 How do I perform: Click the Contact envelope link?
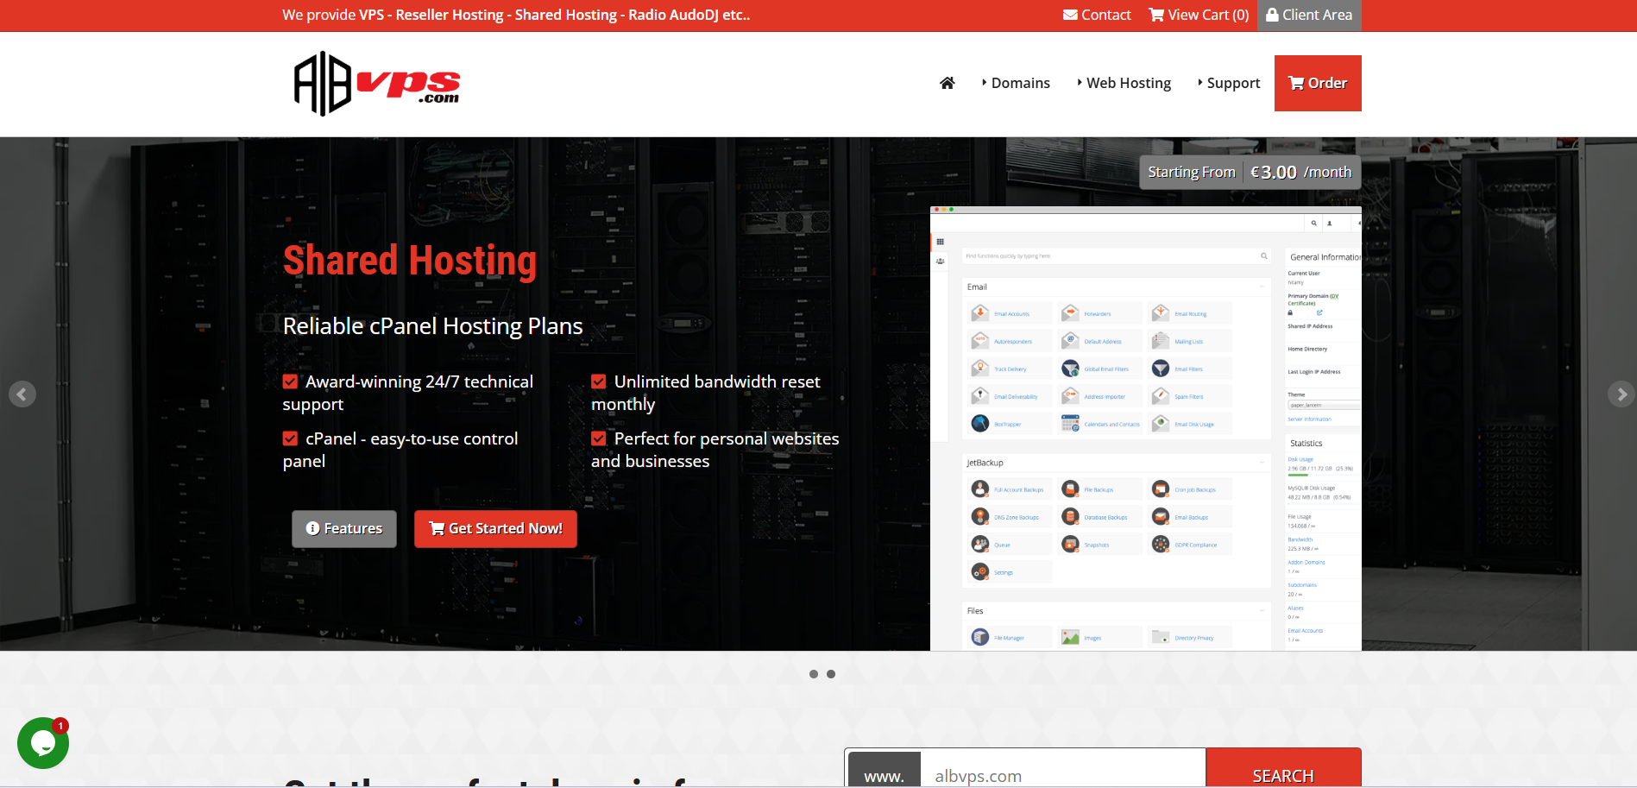coord(1097,15)
